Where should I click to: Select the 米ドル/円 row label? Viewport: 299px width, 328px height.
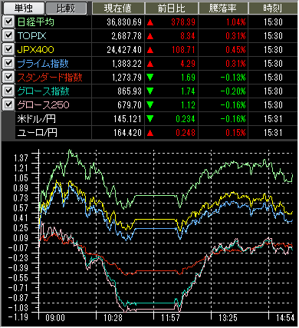point(37,119)
